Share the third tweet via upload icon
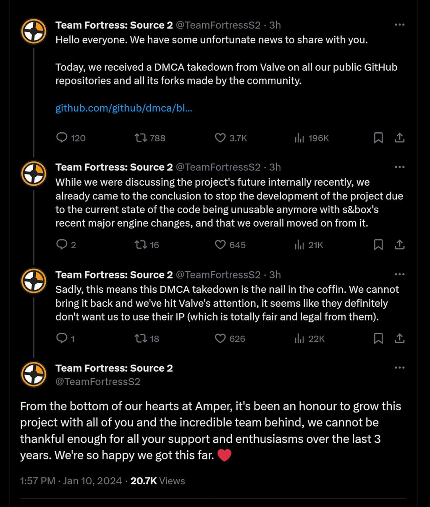Viewport: 430px width, 507px height. tap(399, 338)
